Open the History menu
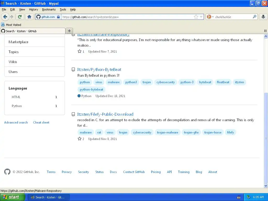The width and height of the screenshot is (268, 201). (x=33, y=9)
